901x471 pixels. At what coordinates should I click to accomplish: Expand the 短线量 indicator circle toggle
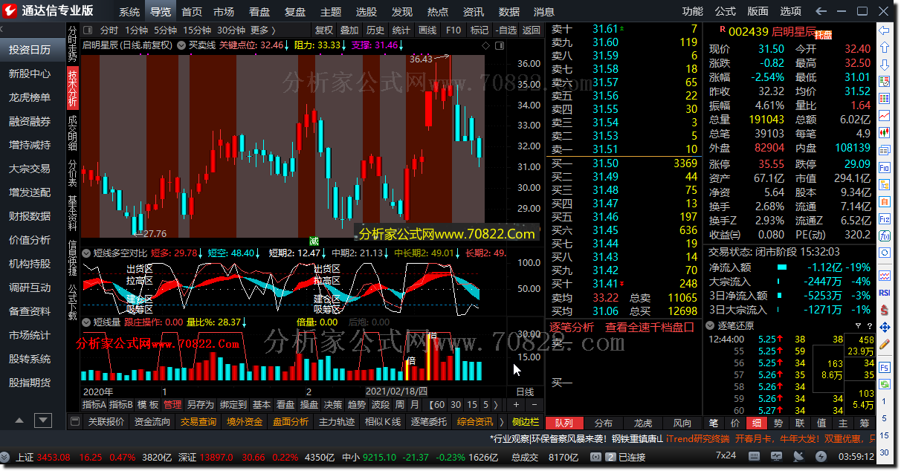coord(86,322)
